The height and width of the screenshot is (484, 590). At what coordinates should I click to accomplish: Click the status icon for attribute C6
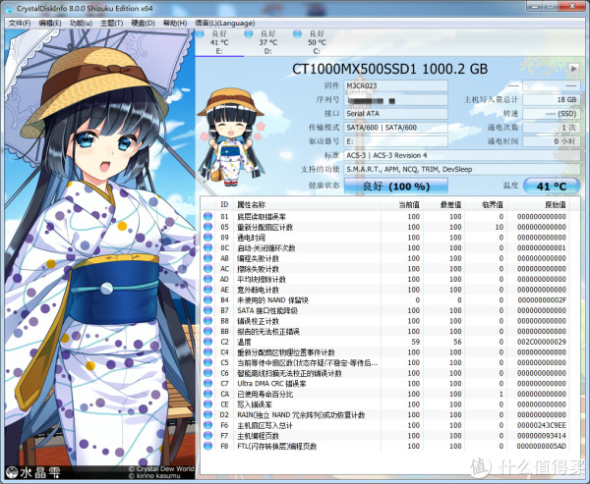[207, 373]
